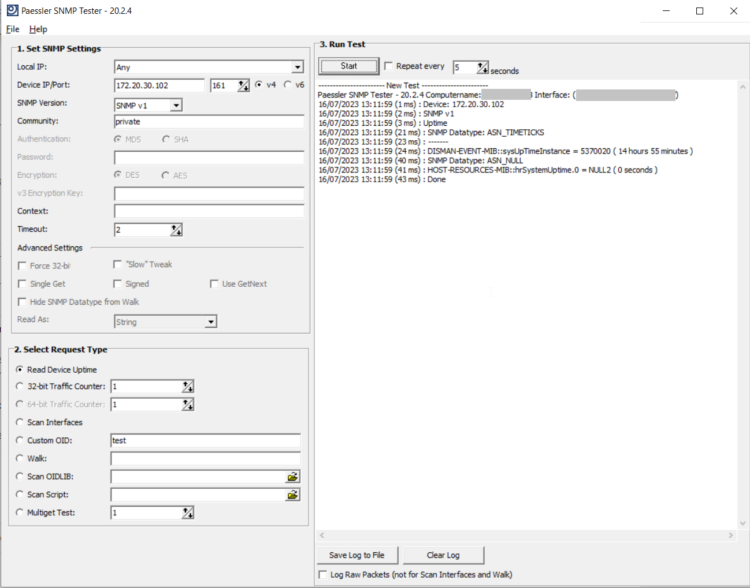Click the Paessler SNMP Tester app icon
Viewport: 750px width, 588px height.
point(12,10)
